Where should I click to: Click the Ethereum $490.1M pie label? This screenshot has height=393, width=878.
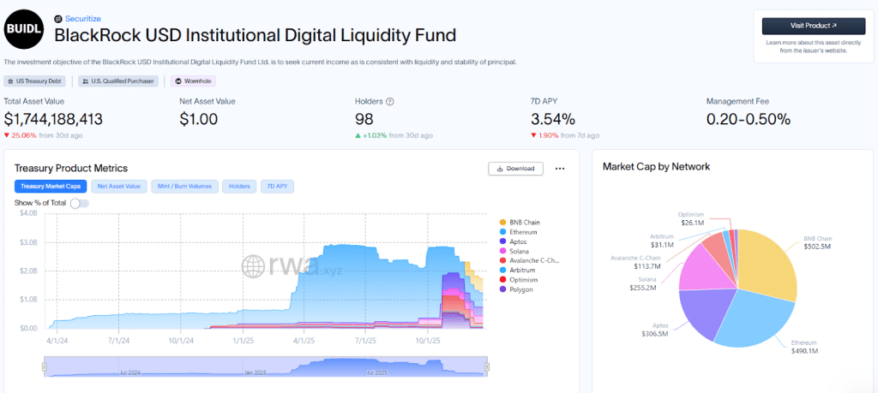[805, 347]
